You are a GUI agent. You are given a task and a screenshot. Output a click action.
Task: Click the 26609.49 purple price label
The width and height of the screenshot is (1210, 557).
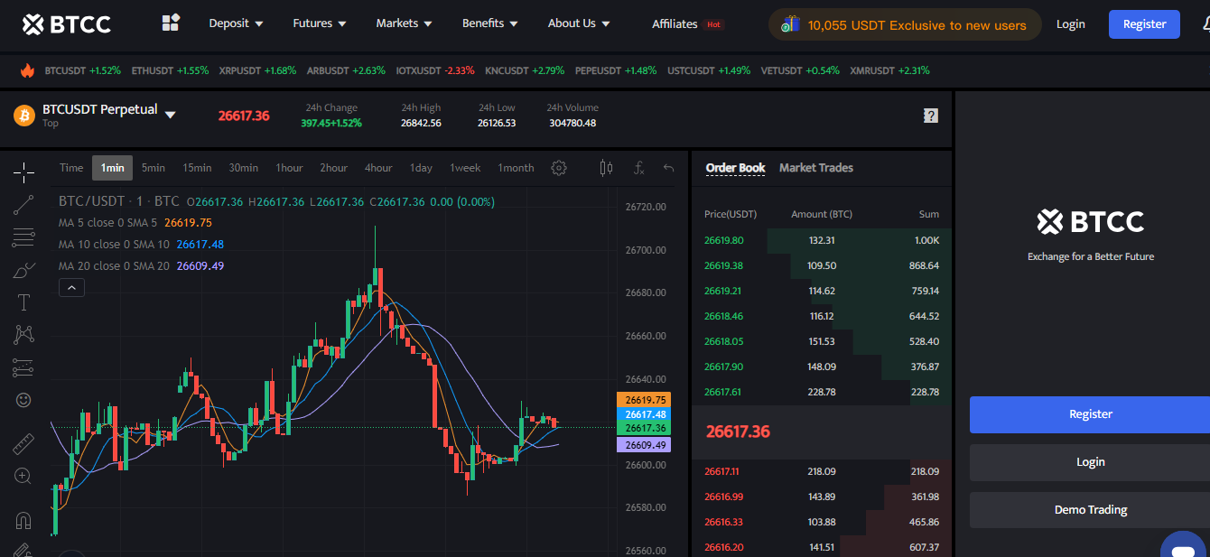pos(643,445)
